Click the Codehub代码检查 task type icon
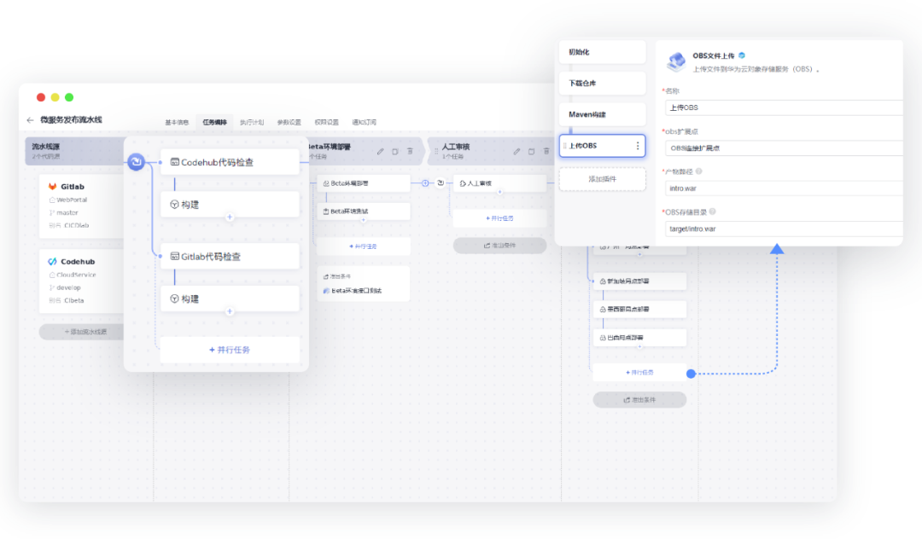 click(x=175, y=162)
